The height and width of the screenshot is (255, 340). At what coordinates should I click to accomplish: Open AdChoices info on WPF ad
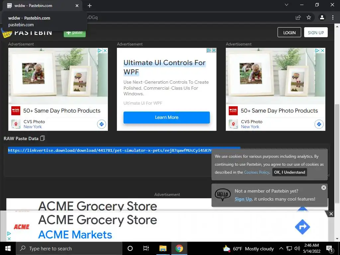point(209,50)
